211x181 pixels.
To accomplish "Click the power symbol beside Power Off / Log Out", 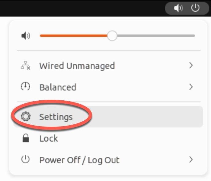I will point(25,159).
